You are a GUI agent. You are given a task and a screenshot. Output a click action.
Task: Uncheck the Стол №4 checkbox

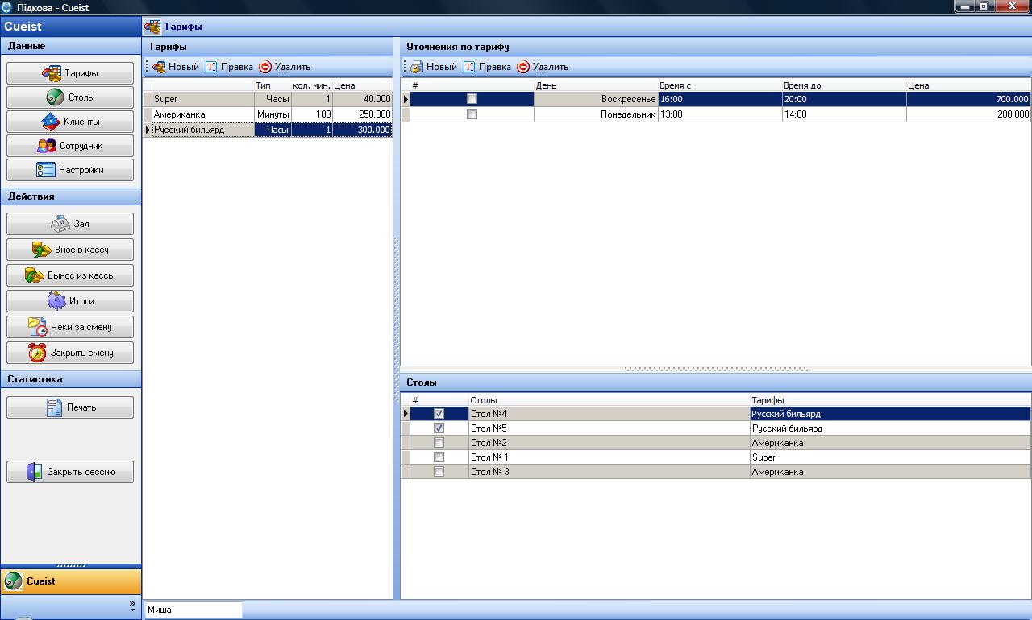(x=439, y=414)
